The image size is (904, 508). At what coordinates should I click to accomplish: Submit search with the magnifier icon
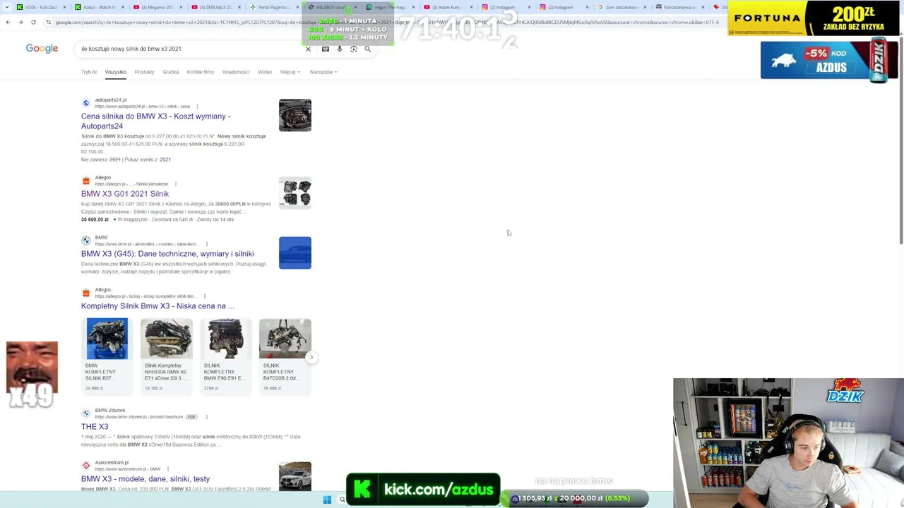[367, 49]
